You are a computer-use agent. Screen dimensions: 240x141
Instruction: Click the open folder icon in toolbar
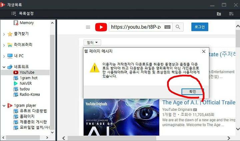tap(219, 14)
